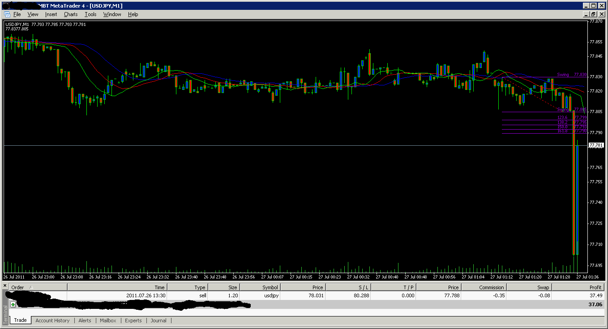The height and width of the screenshot is (329, 608).
Task: Restore down the inner chart window
Action: (594, 14)
